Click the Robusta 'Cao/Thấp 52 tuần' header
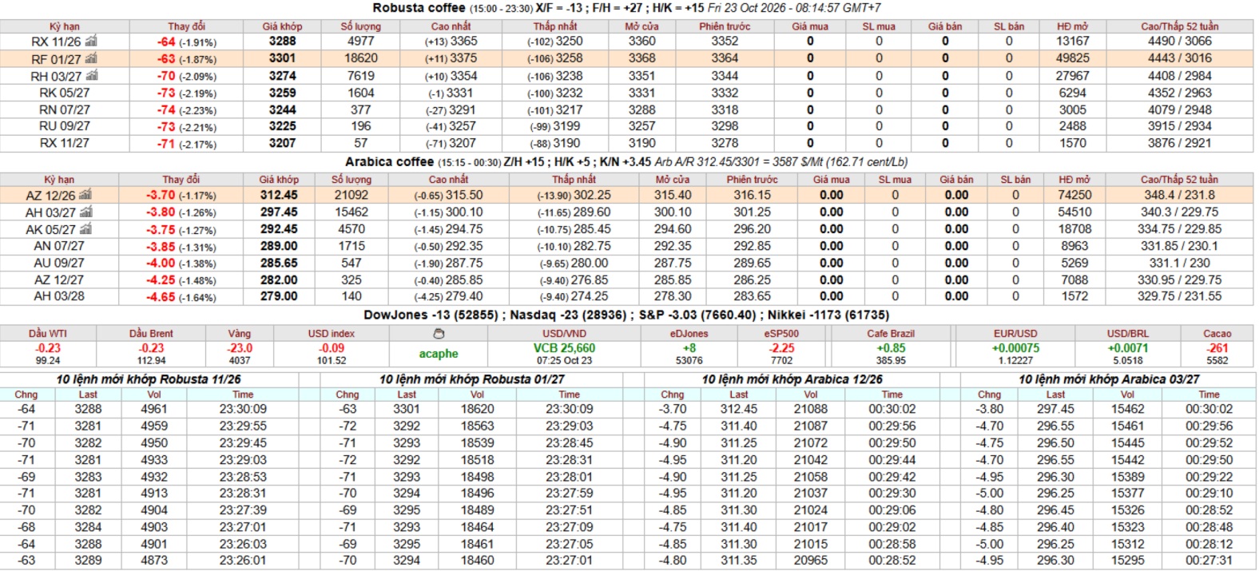Screen dimensions: 1259x571 (1179, 26)
